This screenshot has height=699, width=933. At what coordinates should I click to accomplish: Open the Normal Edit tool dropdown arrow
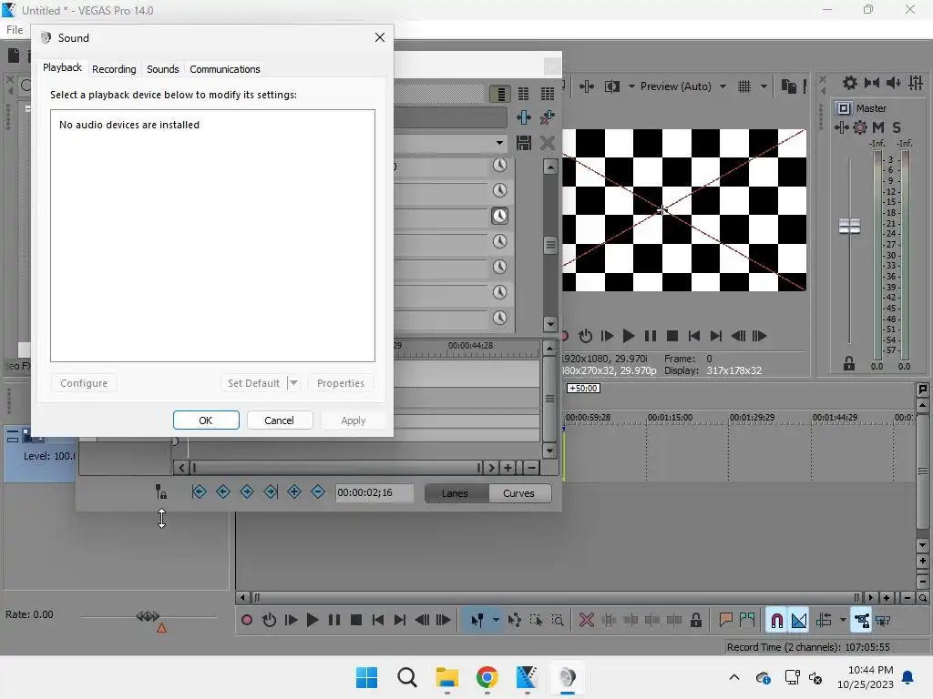tap(496, 621)
